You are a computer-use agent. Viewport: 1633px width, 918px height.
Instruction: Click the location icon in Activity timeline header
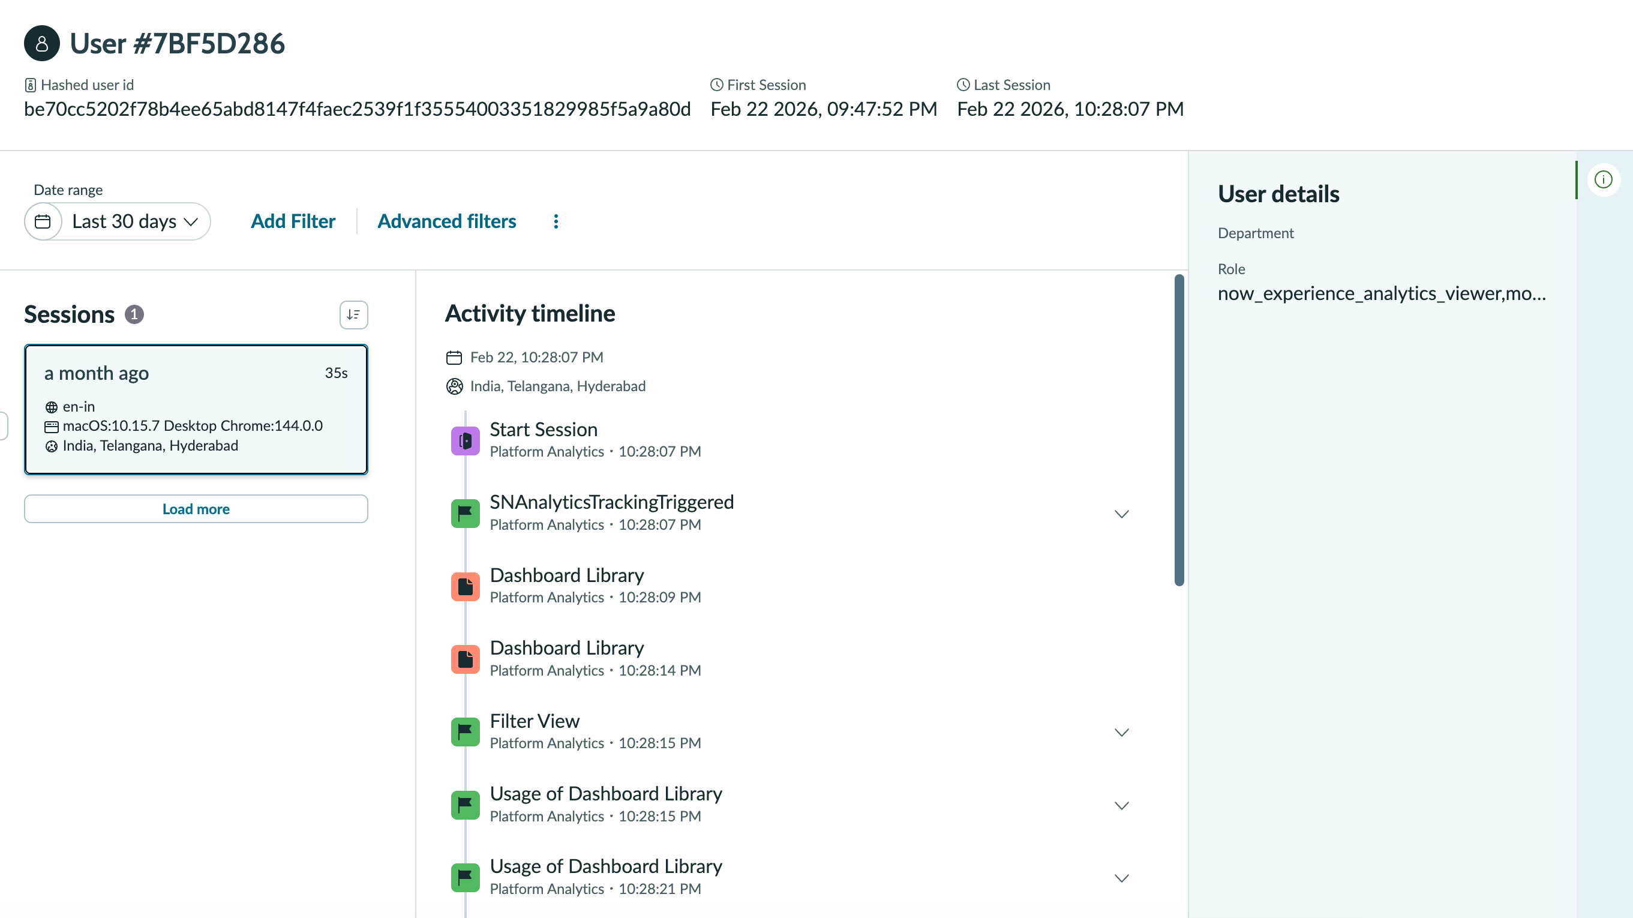(x=455, y=386)
